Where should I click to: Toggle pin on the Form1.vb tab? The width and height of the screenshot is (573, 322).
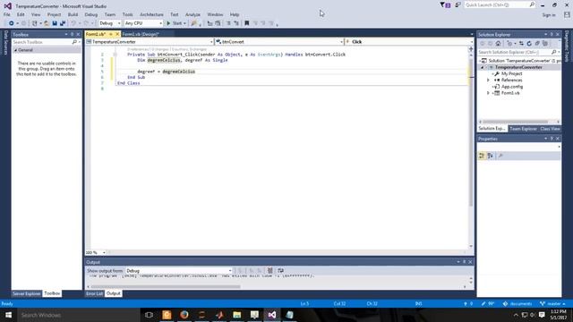point(111,34)
